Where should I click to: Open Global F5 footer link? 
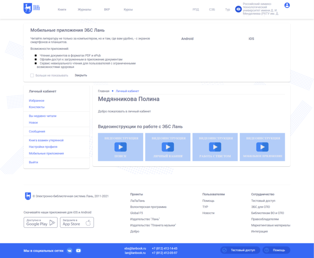(137, 213)
